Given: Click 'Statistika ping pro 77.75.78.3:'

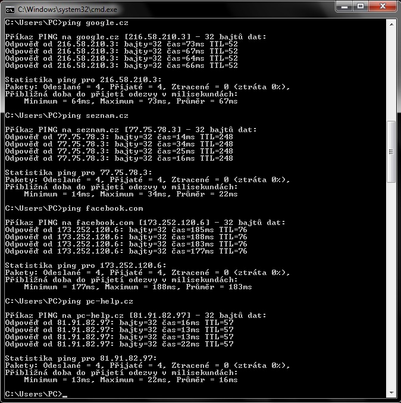Looking at the screenshot, I should tap(79, 173).
